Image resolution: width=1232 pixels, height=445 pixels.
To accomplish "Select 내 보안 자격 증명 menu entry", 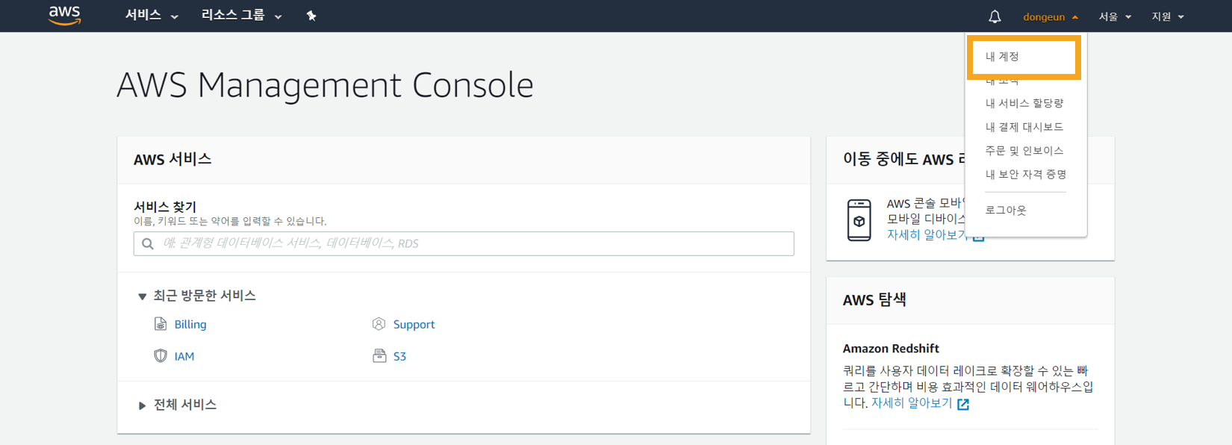I will pyautogui.click(x=1026, y=175).
